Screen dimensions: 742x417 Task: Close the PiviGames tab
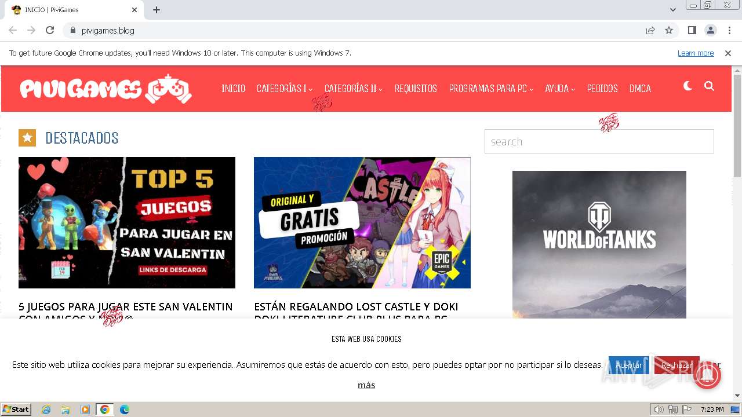tap(134, 10)
